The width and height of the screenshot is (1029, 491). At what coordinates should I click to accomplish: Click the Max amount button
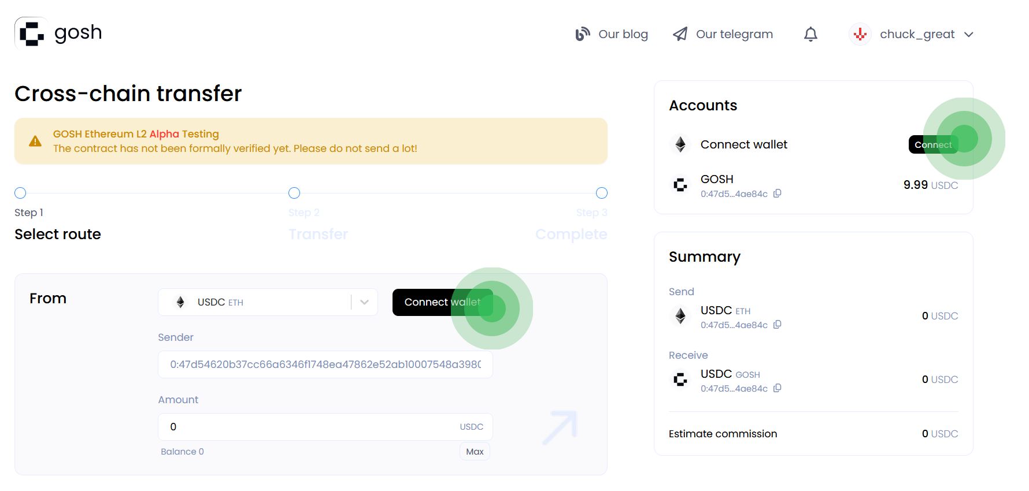pos(475,452)
